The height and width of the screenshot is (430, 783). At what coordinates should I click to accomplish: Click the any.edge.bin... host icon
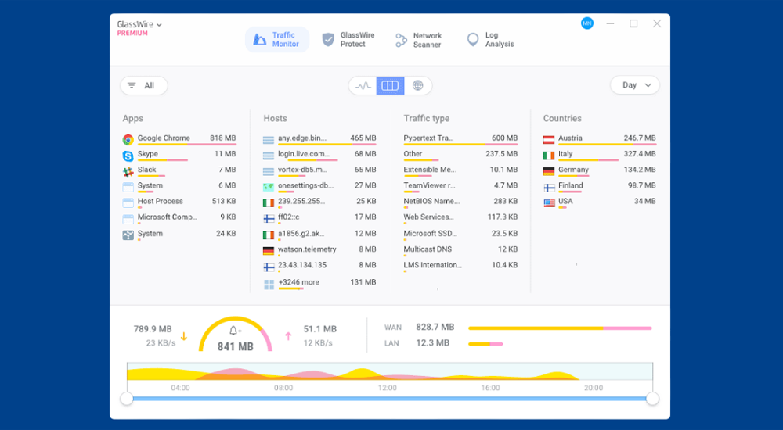pos(269,140)
